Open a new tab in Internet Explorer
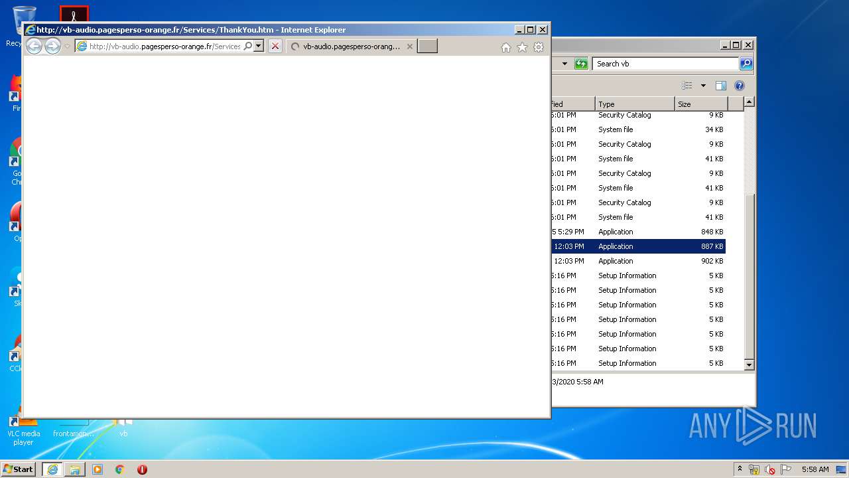The width and height of the screenshot is (849, 478). pyautogui.click(x=427, y=46)
